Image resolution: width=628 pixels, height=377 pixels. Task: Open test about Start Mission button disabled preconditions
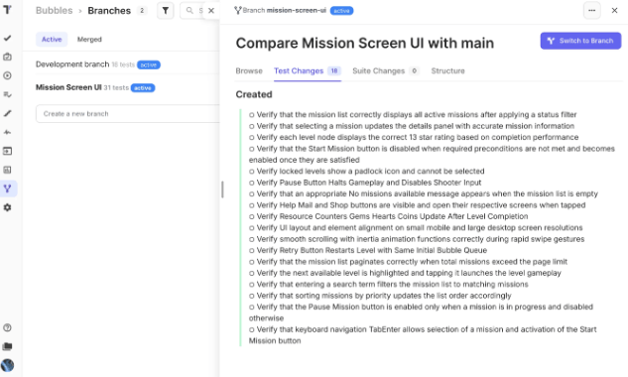point(432,154)
